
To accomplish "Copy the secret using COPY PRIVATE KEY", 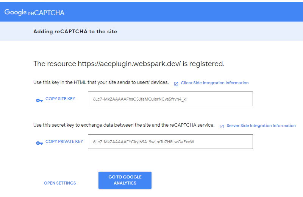I will pyautogui.click(x=64, y=141).
